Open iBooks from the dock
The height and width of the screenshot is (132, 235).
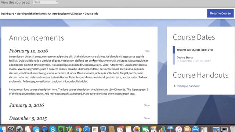pyautogui.click(x=187, y=129)
